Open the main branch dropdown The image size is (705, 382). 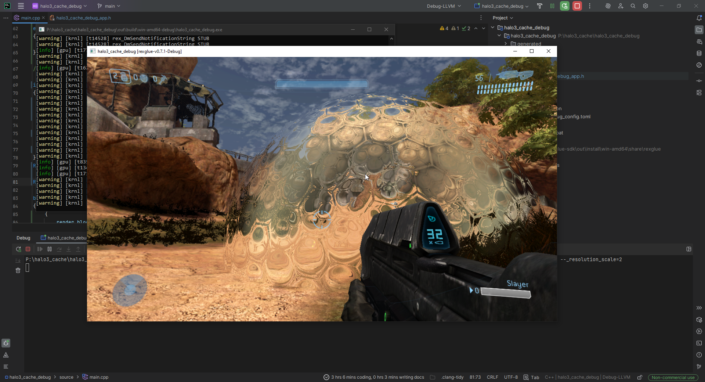pos(109,6)
